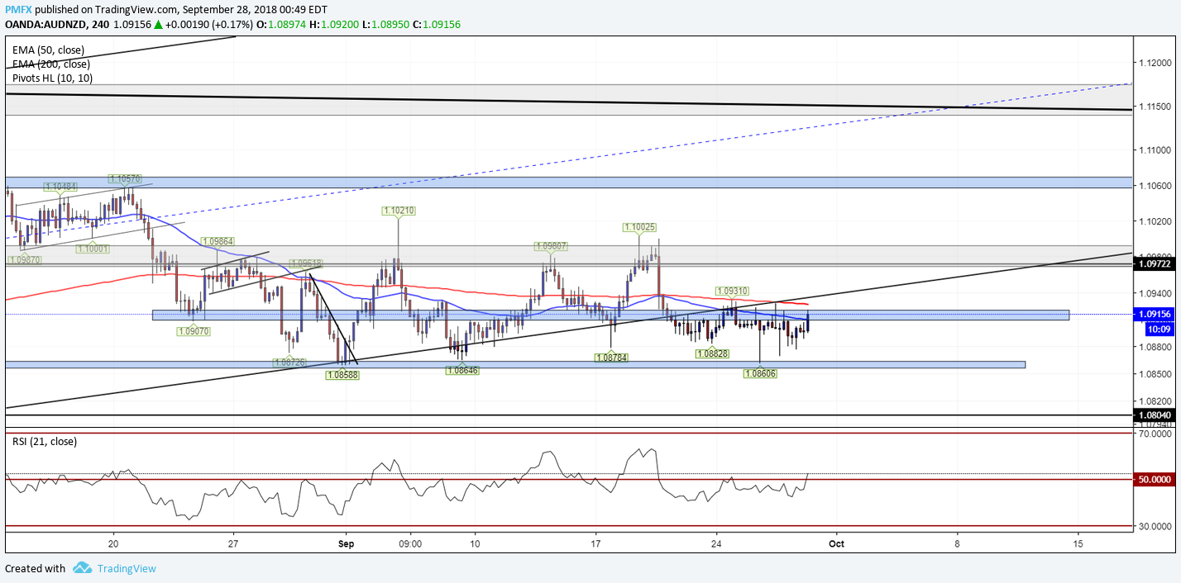Click the 1.08828 pivot low label
This screenshot has height=583, width=1181.
tap(712, 353)
